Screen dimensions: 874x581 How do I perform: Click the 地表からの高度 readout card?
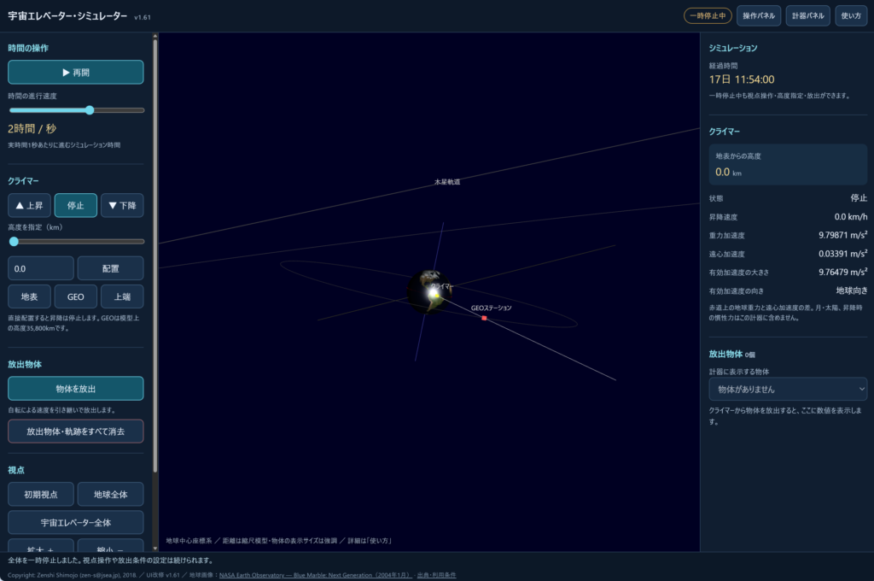coord(788,165)
